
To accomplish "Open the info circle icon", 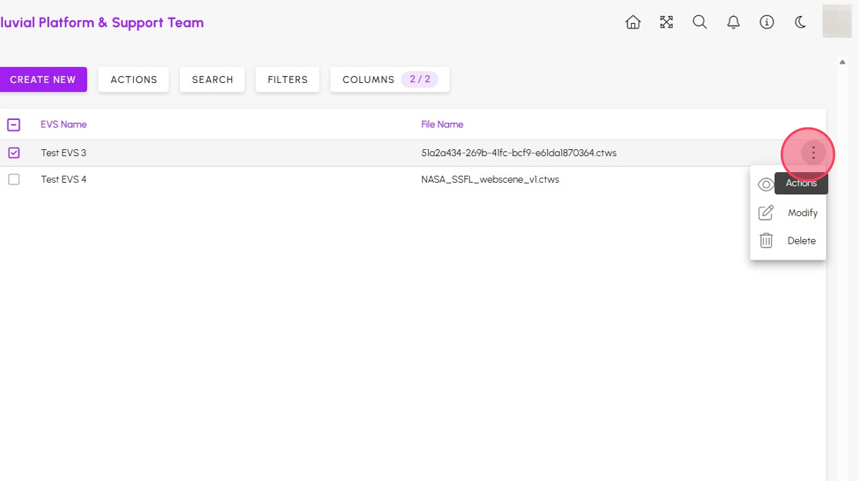I will [x=766, y=22].
